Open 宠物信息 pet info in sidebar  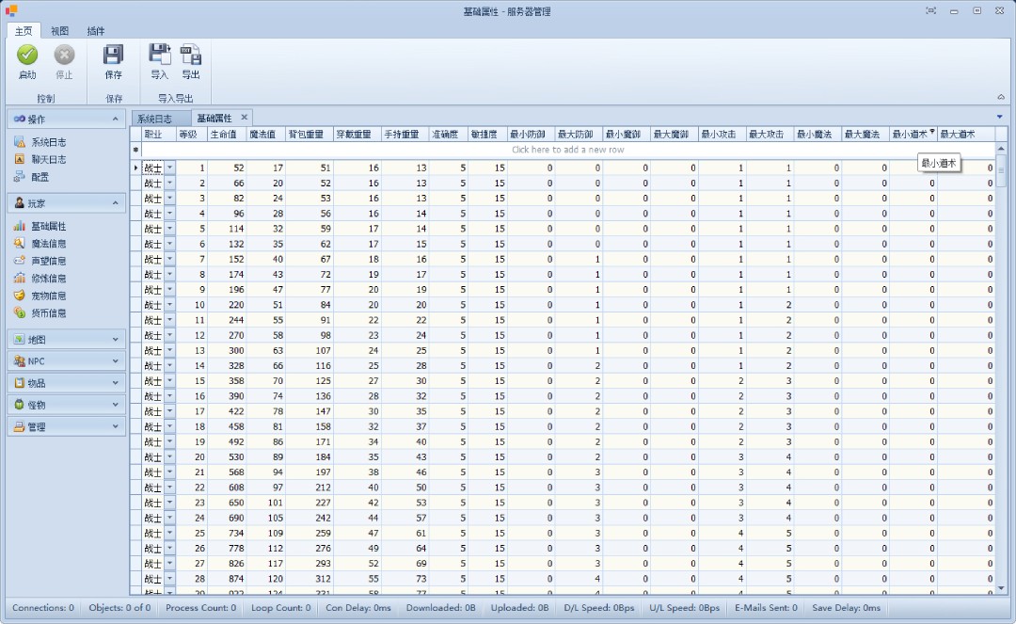pos(48,296)
